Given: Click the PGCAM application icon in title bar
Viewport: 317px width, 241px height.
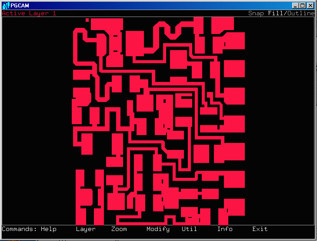Looking at the screenshot, I should click(x=6, y=5).
